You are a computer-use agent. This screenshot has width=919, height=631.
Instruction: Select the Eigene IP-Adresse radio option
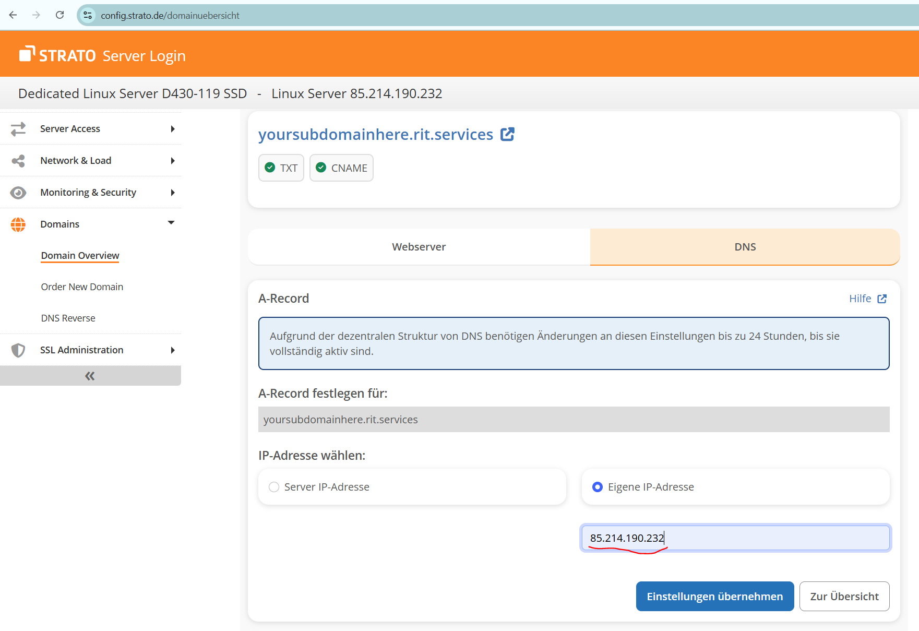point(598,487)
